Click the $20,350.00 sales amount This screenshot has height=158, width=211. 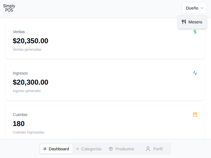(x=30, y=41)
